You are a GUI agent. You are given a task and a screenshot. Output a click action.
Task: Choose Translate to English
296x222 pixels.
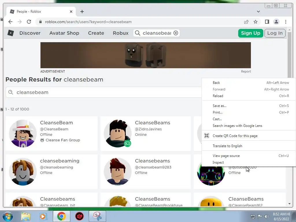(249, 146)
